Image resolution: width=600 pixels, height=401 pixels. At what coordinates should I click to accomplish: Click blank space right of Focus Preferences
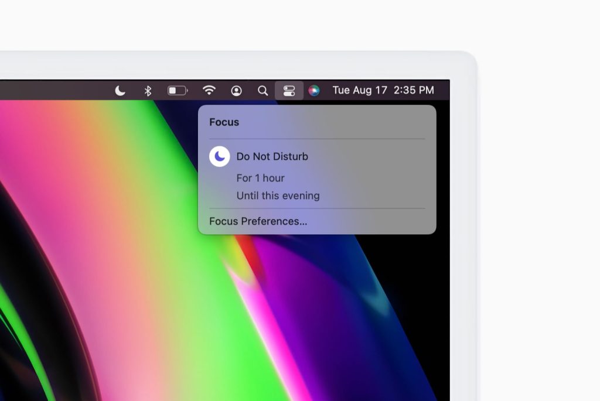tap(375, 221)
